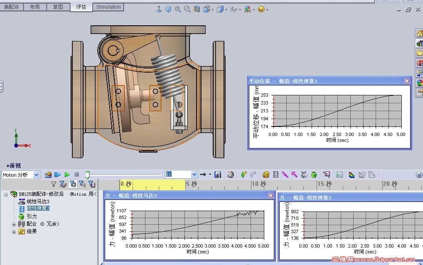Click the Zoom to Area icon

187,9
